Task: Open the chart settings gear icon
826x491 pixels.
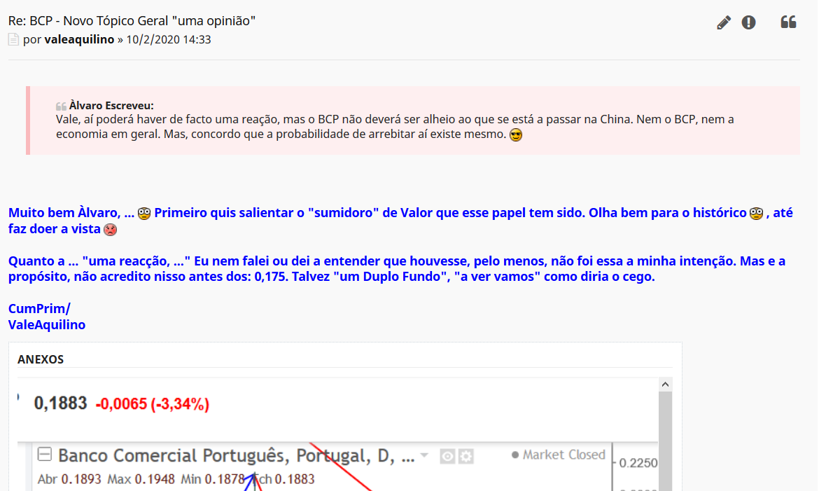Action: tap(465, 456)
